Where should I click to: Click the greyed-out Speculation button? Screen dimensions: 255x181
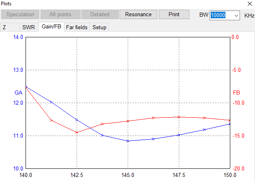pyautogui.click(x=20, y=15)
